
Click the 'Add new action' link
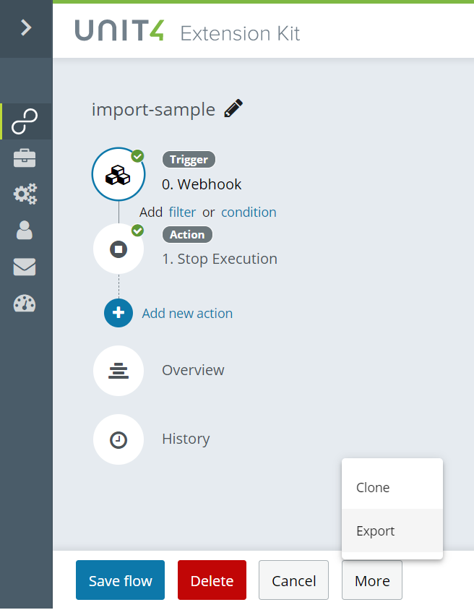187,313
